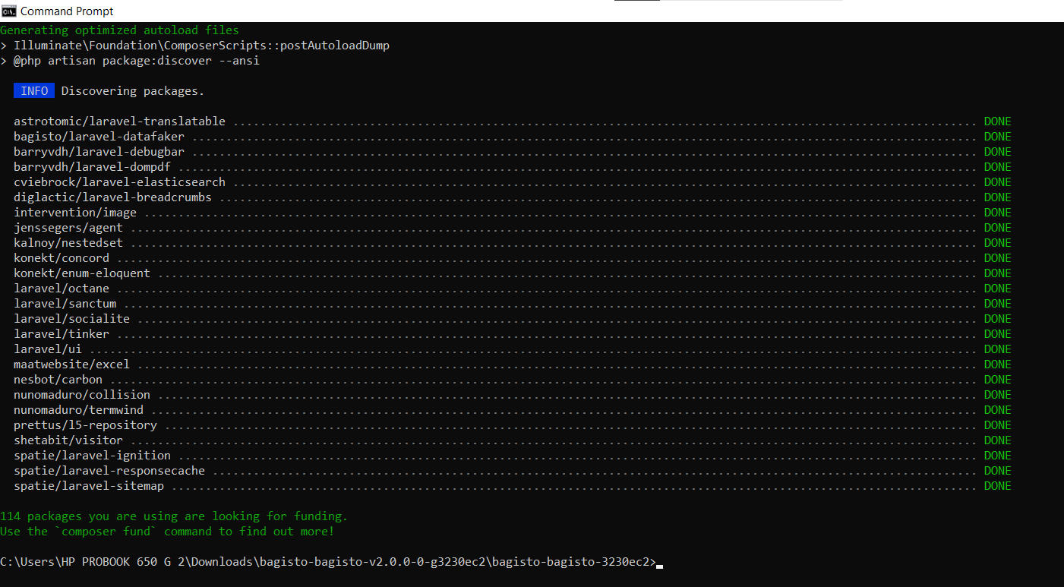Select konekt/enum-eloquent package name
The height and width of the screenshot is (587, 1064).
(x=82, y=273)
